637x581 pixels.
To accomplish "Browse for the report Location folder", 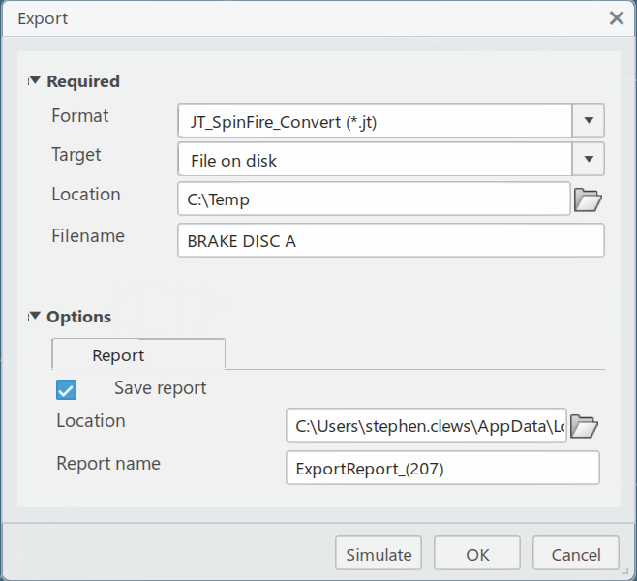I will (584, 426).
